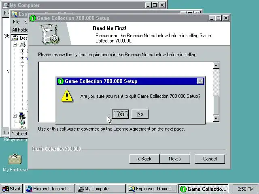259x194 pixels.
Task: Confirm quitting setup with Yes button
Action: (x=121, y=114)
